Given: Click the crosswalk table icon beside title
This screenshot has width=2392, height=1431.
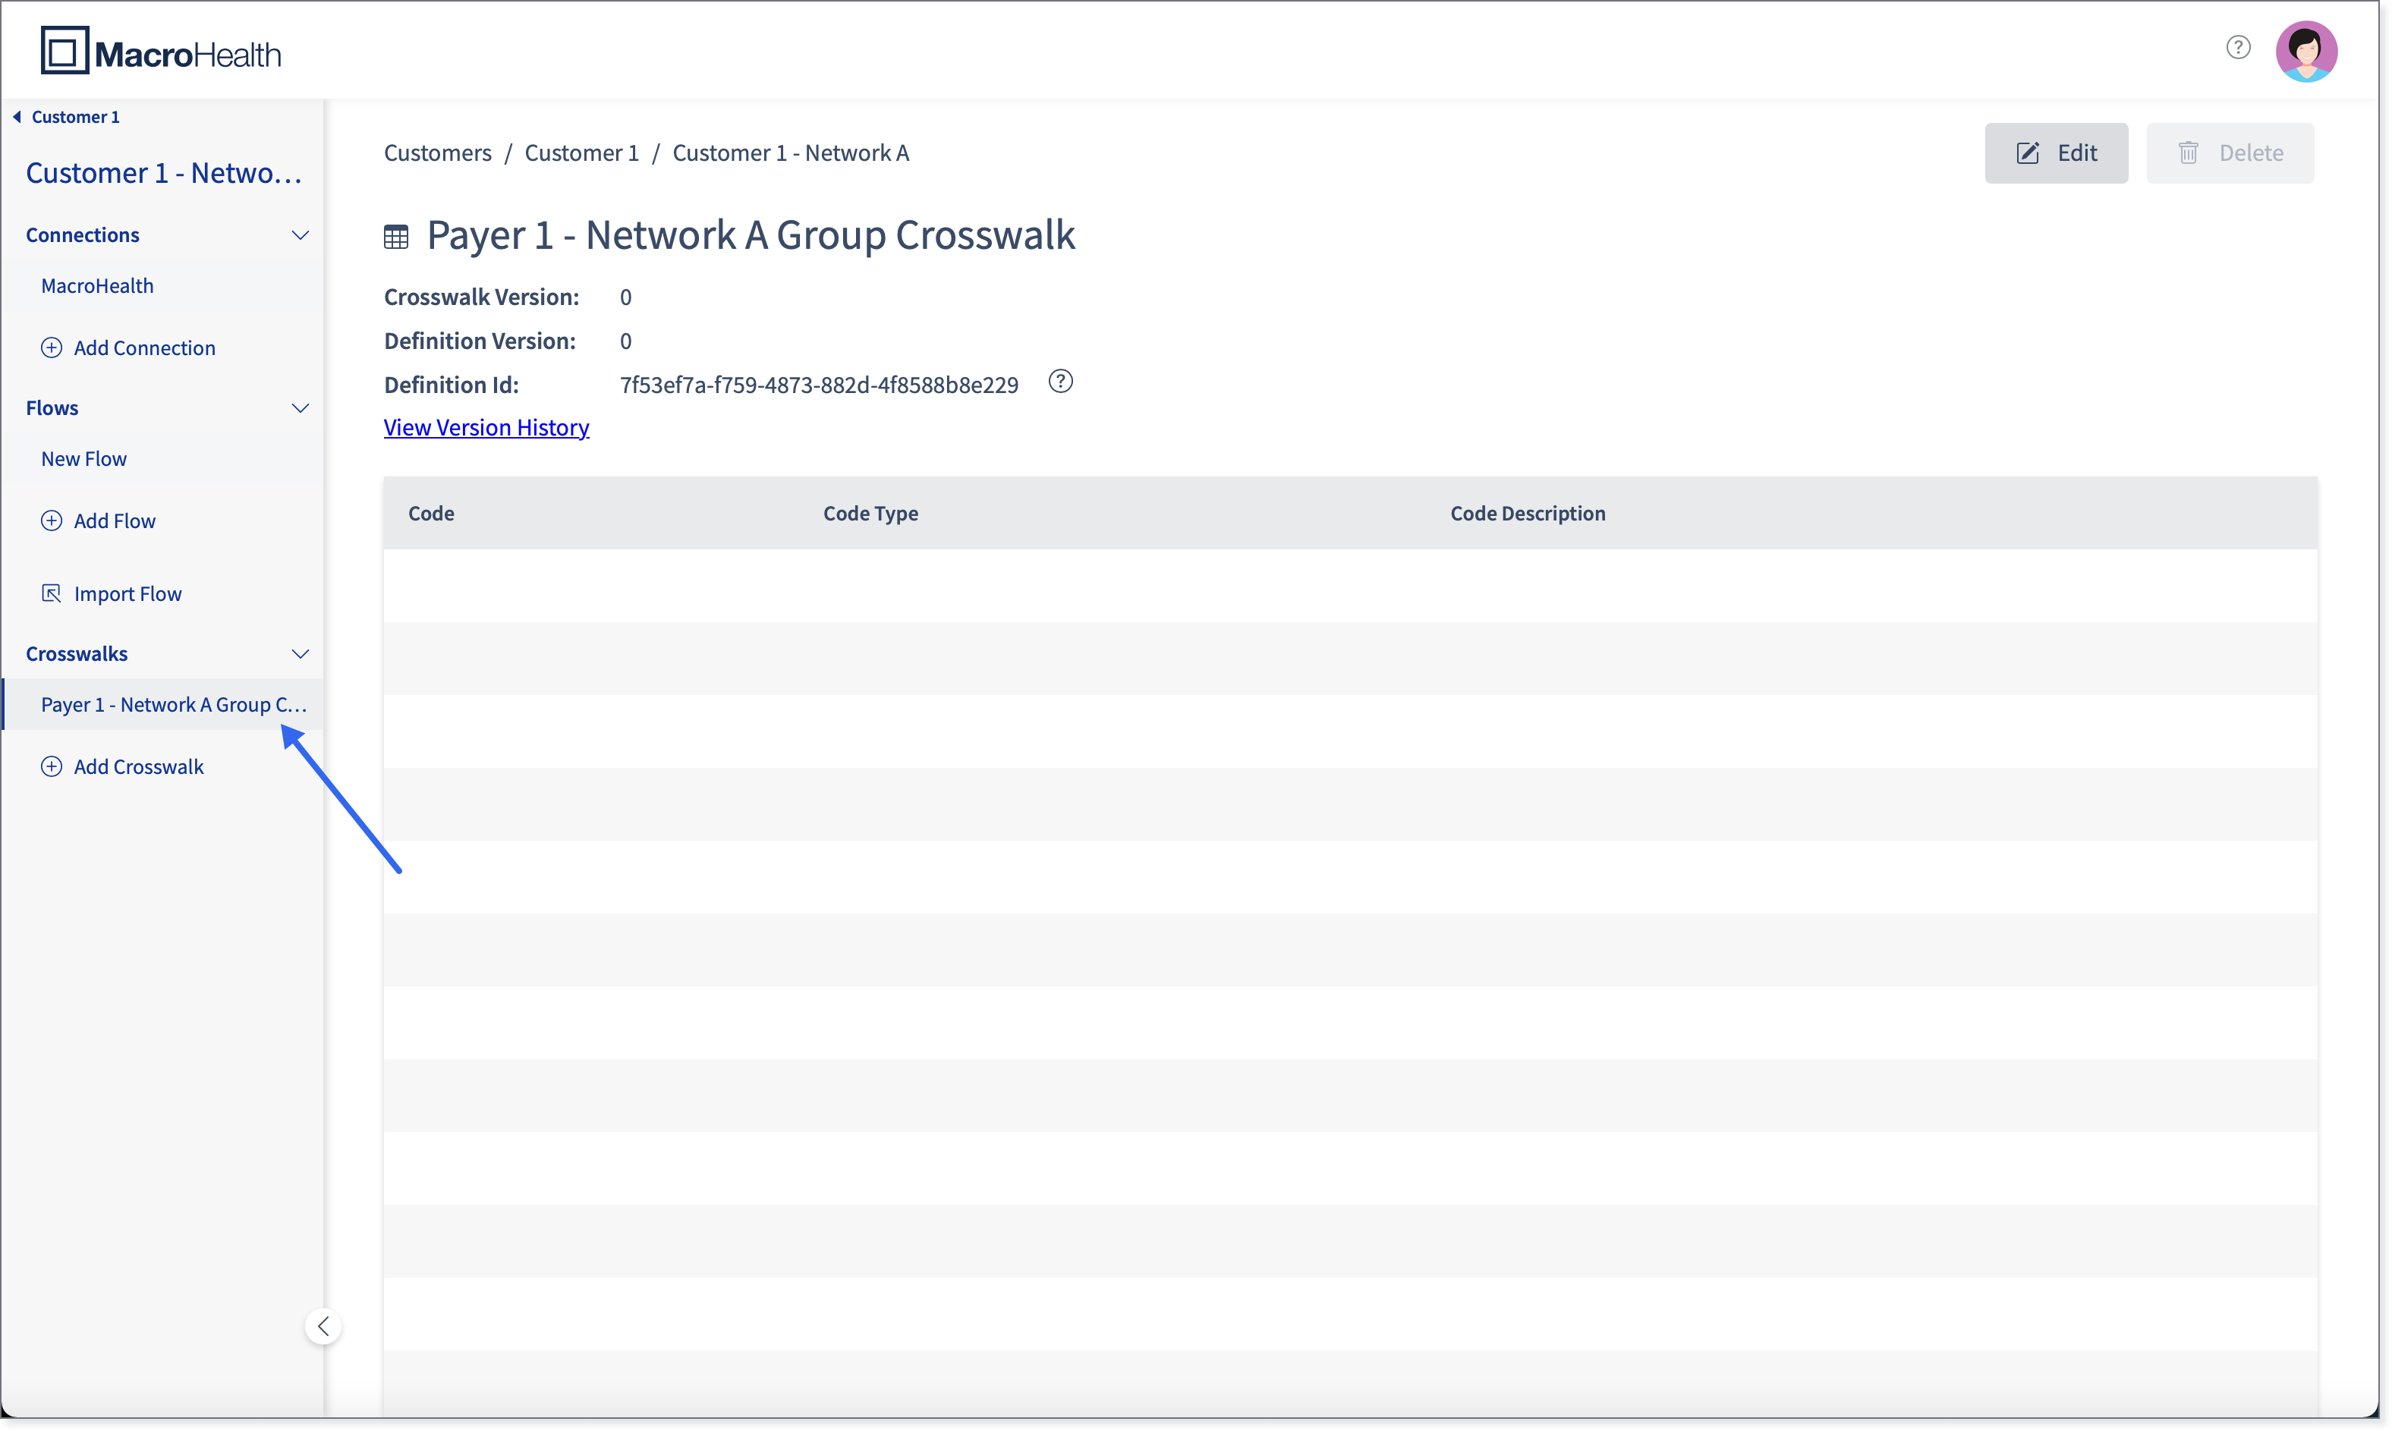Looking at the screenshot, I should 396,236.
